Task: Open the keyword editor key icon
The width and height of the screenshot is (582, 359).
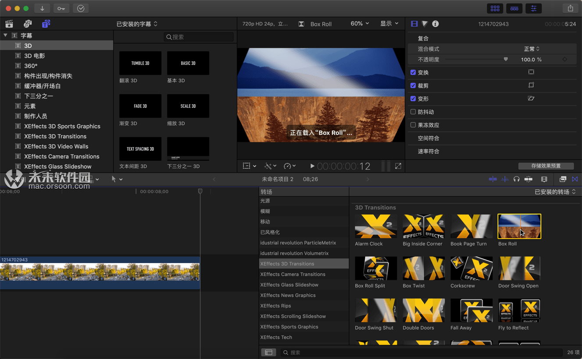Action: (61, 8)
